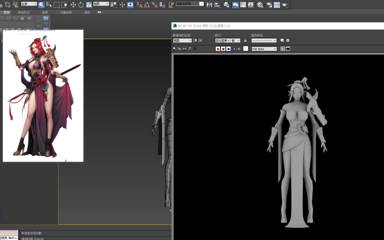Switch to the 填充 ribbon tab
Image resolution: width=384 pixels, height=240 pixels.
click(87, 12)
